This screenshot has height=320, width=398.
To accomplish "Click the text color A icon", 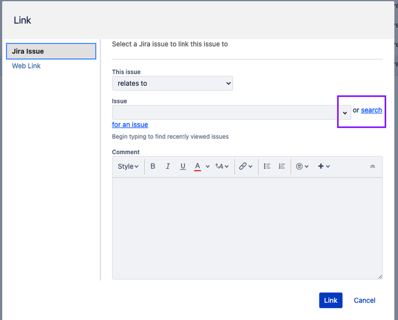I will [x=197, y=167].
